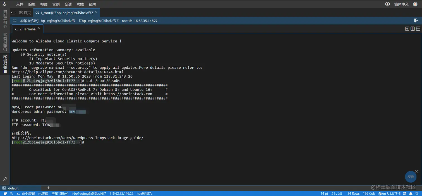
Task: Split terminal vertically with column icon
Action: pos(413,29)
